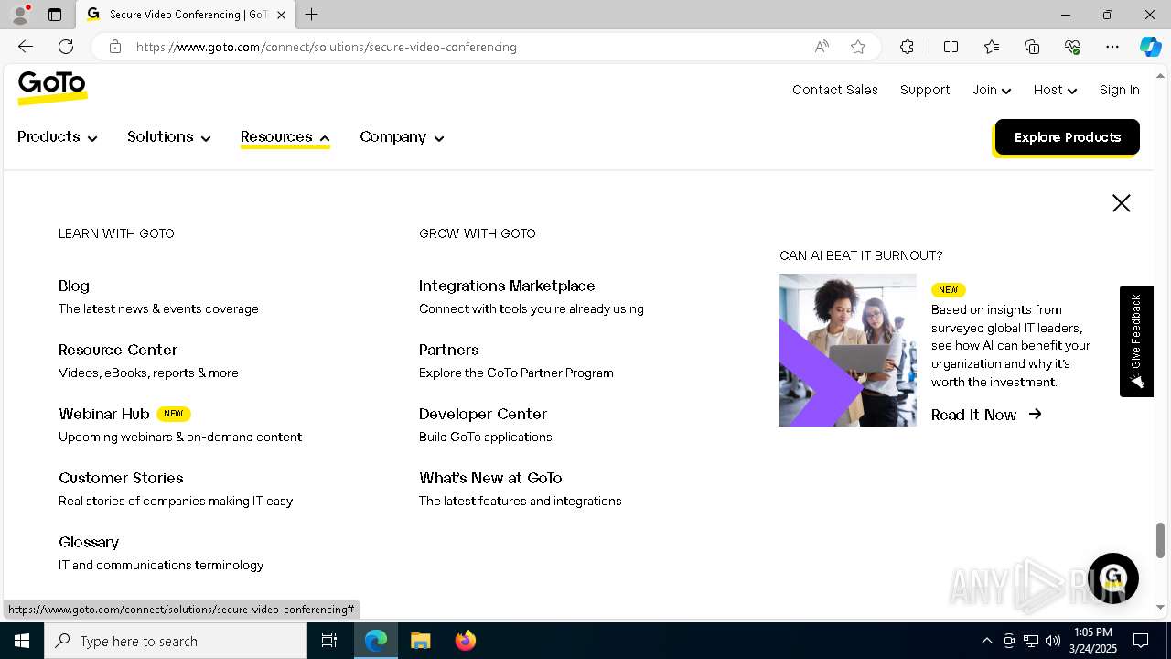Visit the Partners page
The image size is (1171, 659).
(x=449, y=350)
